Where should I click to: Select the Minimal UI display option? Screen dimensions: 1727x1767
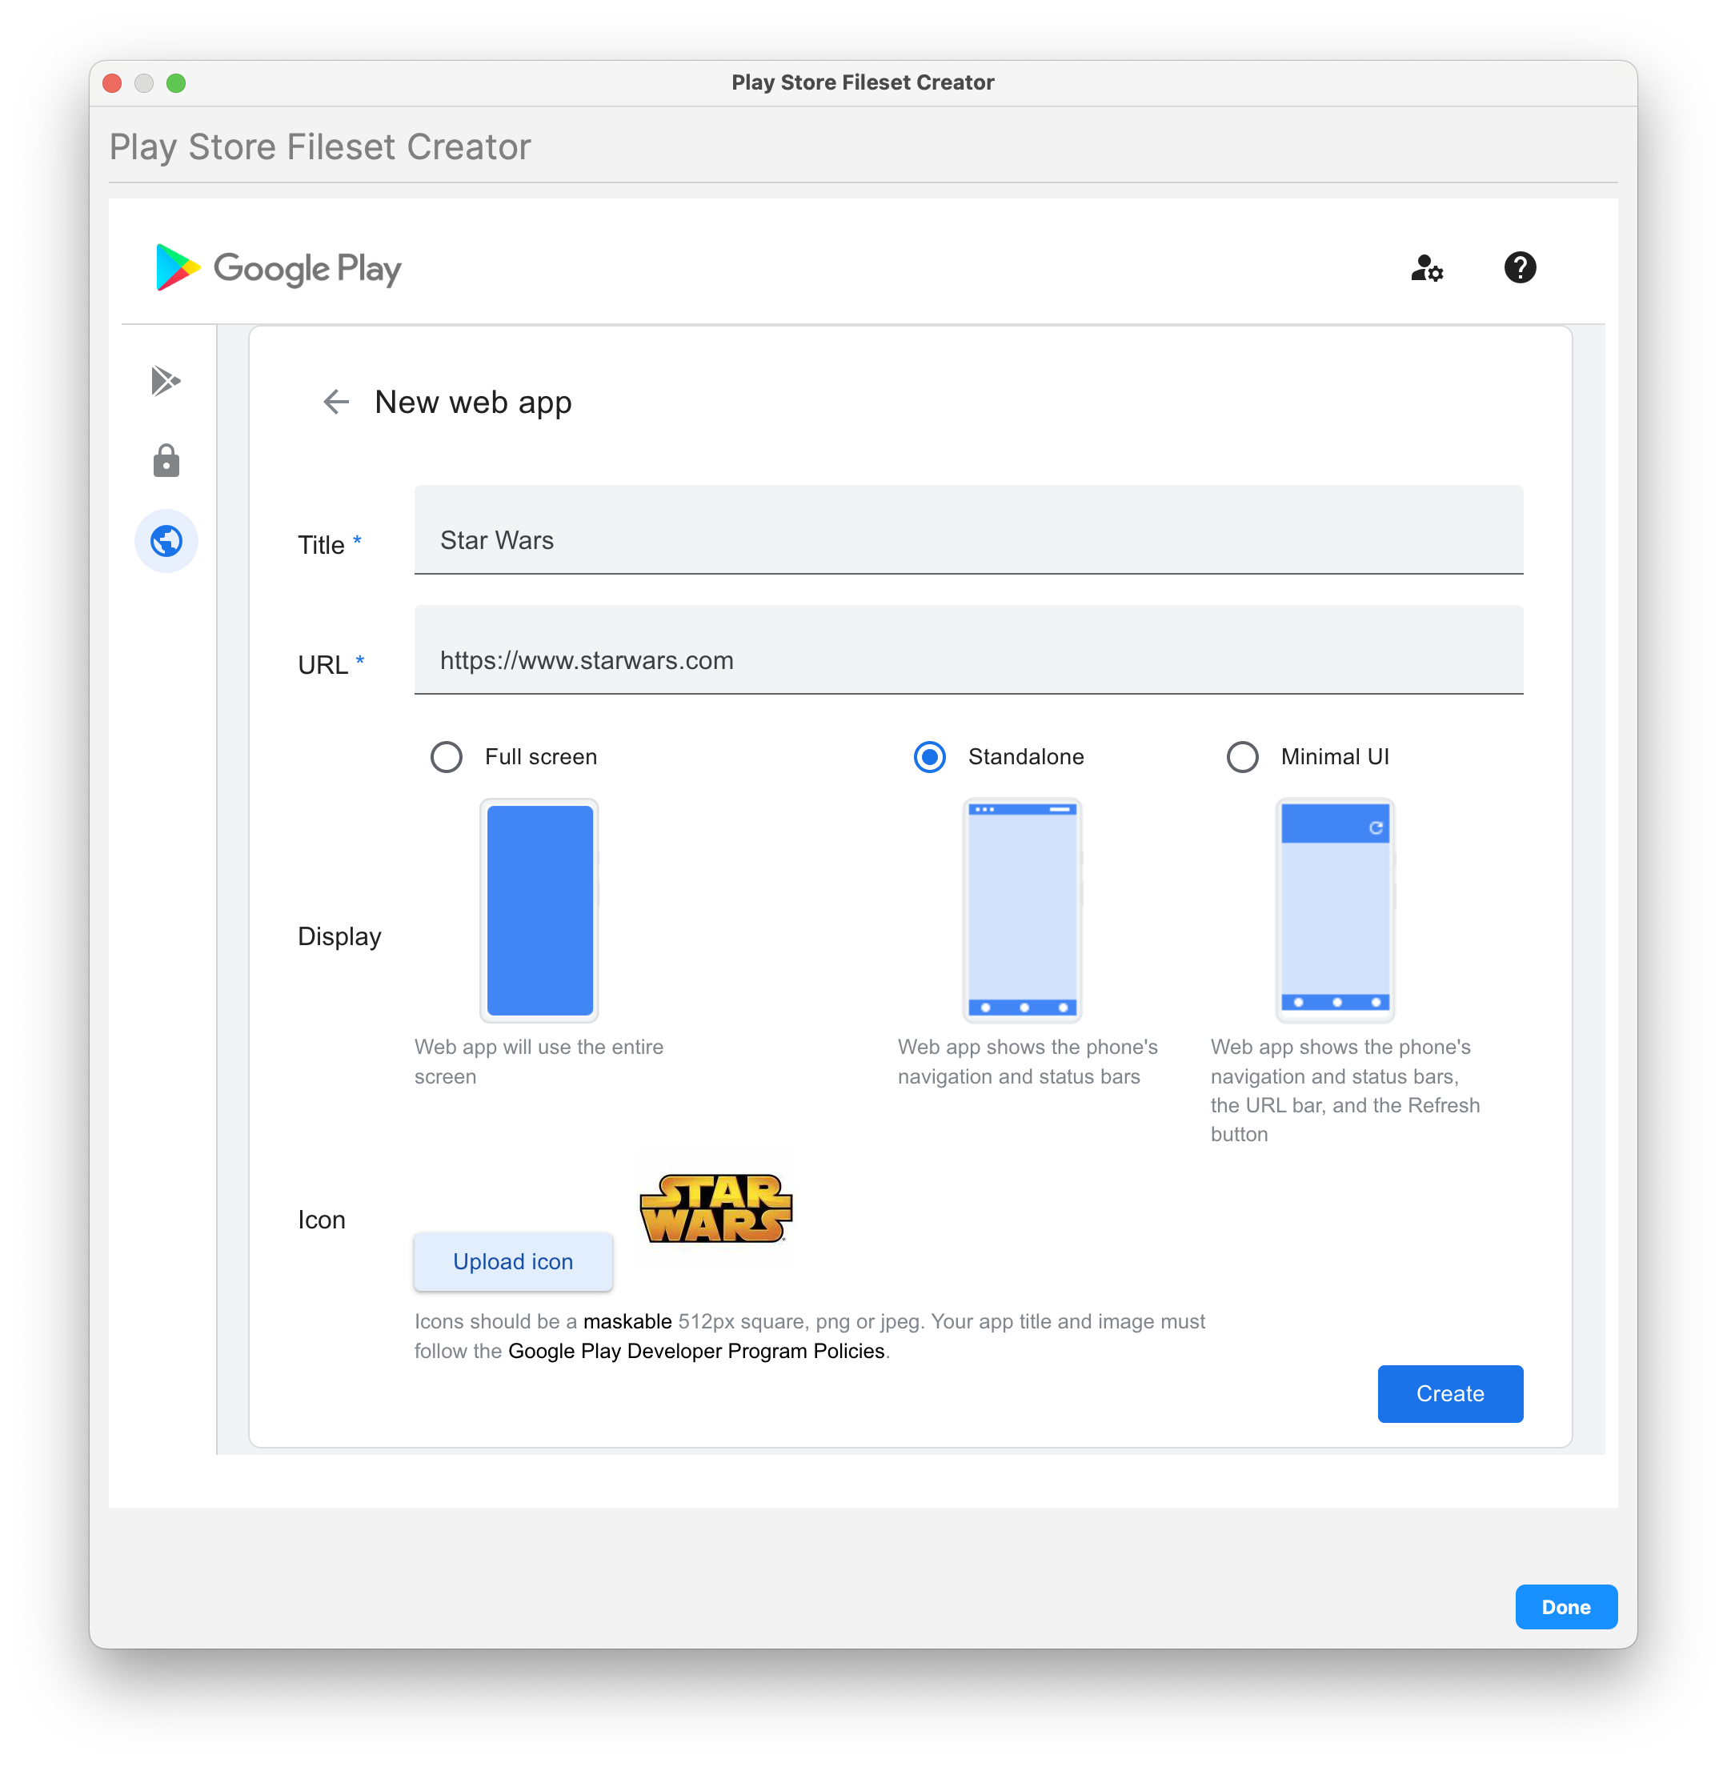(x=1243, y=757)
